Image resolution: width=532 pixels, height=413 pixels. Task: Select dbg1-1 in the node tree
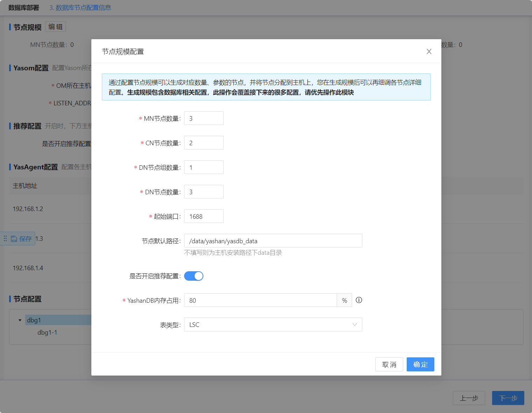click(47, 332)
